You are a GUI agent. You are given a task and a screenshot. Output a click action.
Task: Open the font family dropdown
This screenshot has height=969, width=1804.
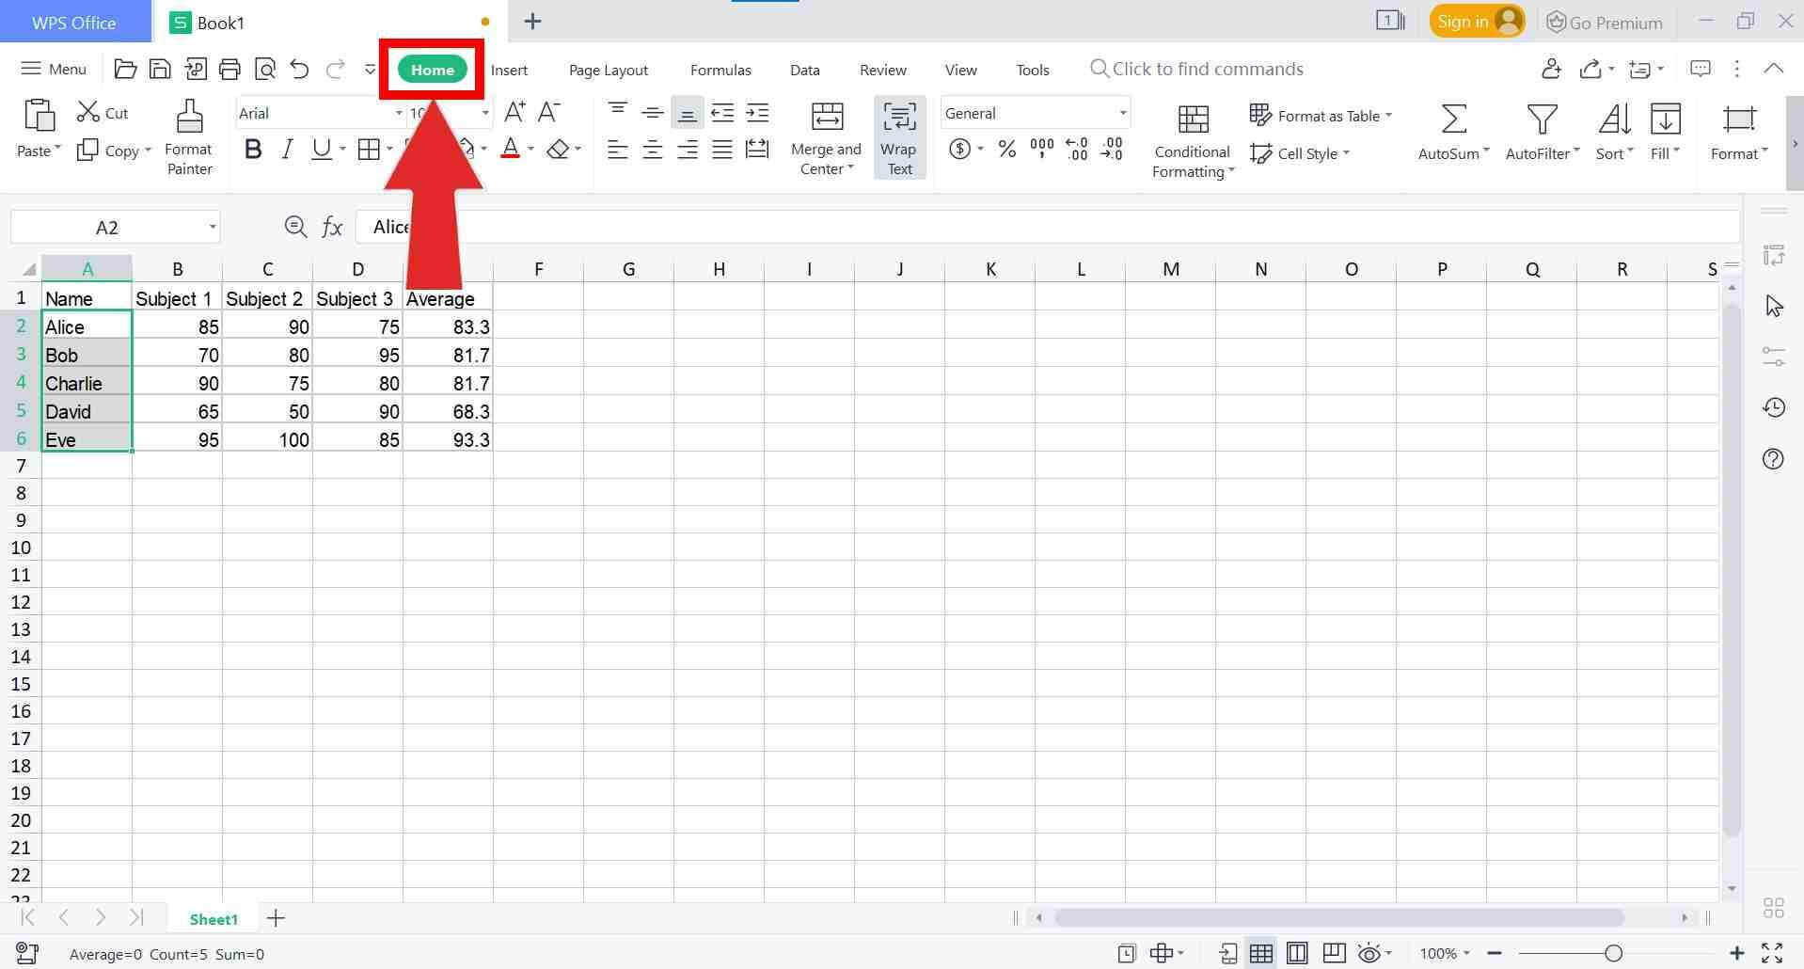coord(399,113)
